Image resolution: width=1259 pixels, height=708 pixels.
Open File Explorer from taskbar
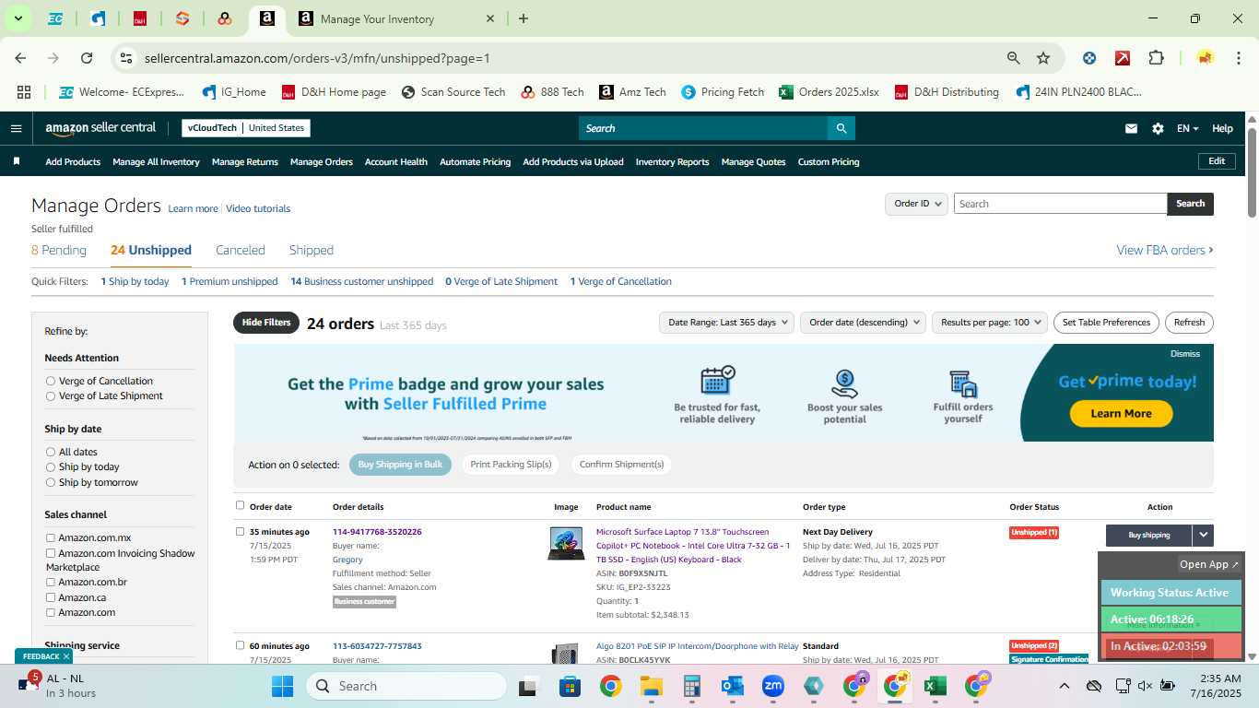651,686
